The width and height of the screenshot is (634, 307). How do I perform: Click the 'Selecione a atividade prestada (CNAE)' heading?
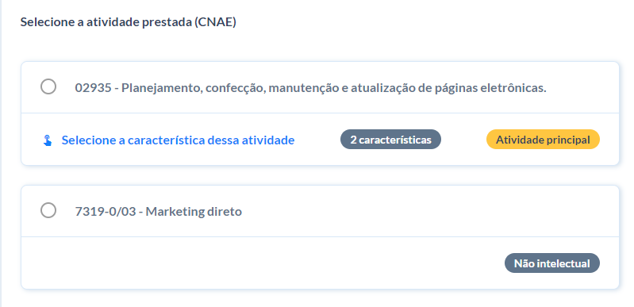click(129, 22)
